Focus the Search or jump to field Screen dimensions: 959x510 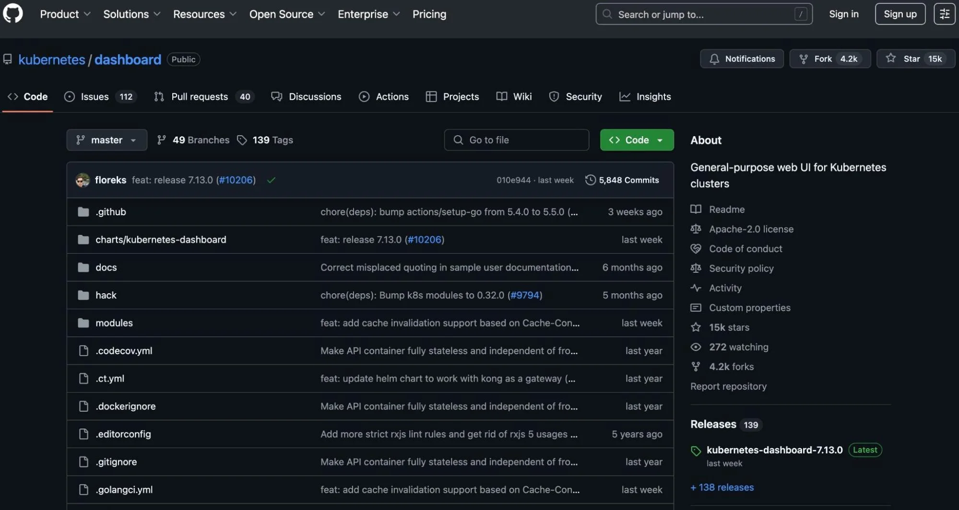click(704, 14)
